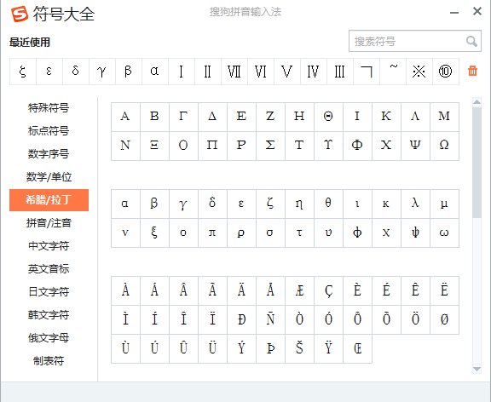
Task: Select the 希腊/拉丁 category
Action: pos(49,200)
